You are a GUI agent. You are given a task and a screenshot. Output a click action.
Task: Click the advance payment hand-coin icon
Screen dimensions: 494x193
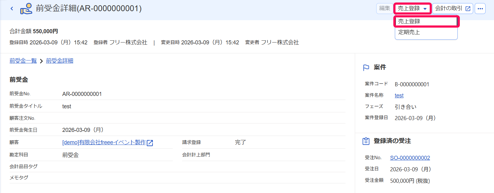coord(26,9)
